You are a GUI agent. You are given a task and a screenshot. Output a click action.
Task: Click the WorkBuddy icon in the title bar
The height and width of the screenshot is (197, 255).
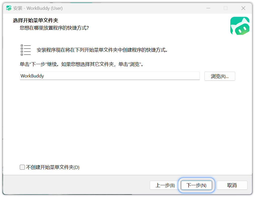pos(9,8)
